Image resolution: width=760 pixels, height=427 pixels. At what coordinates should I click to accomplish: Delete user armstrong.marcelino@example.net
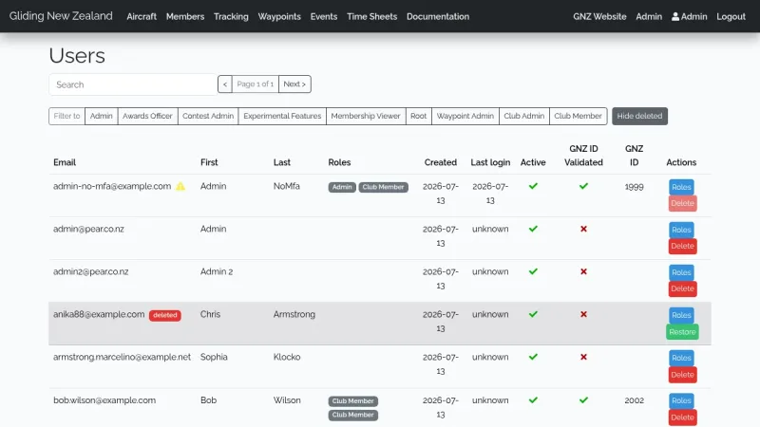click(x=682, y=375)
